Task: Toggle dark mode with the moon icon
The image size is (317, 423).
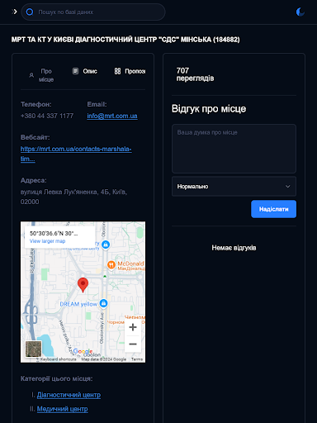Action: [x=300, y=12]
